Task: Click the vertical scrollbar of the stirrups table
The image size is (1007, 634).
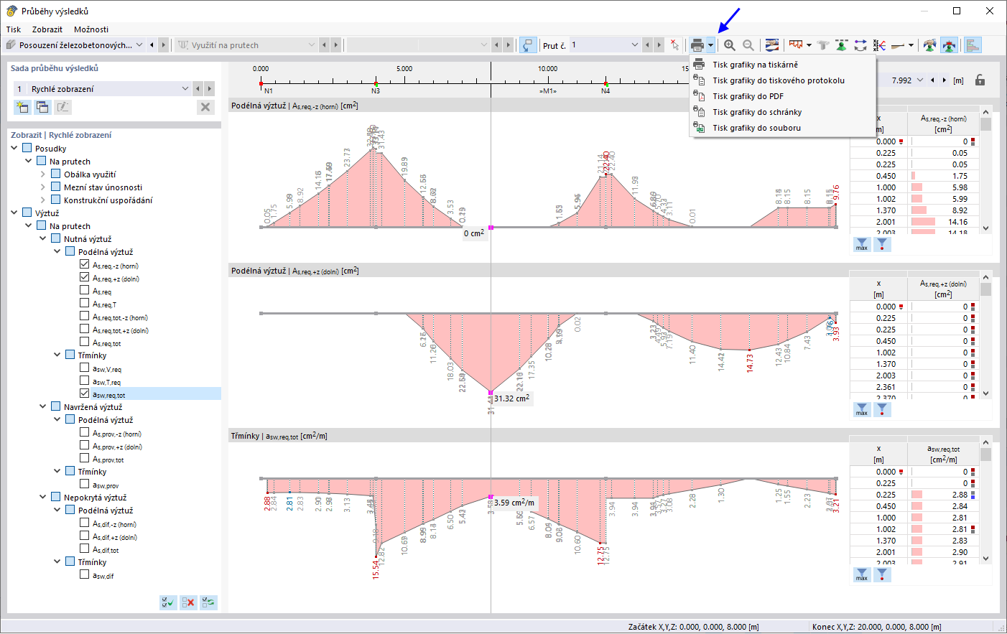Action: tap(986, 500)
